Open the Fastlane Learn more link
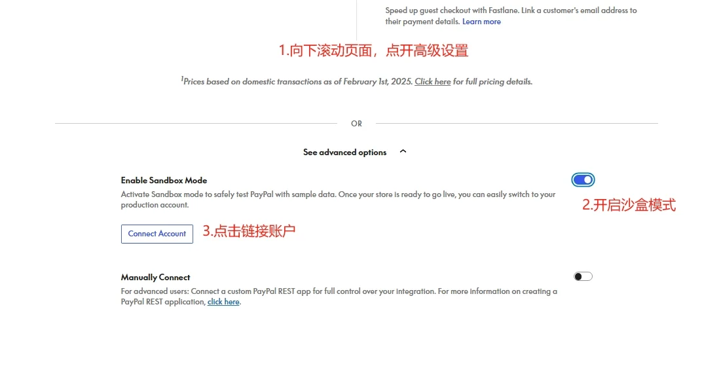Viewport: 704px width, 366px height. click(481, 22)
